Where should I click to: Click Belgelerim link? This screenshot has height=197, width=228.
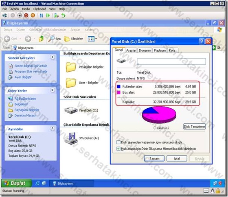coord(21,104)
